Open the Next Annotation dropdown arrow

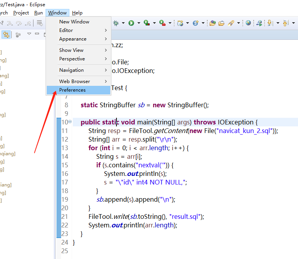[x=278, y=23]
